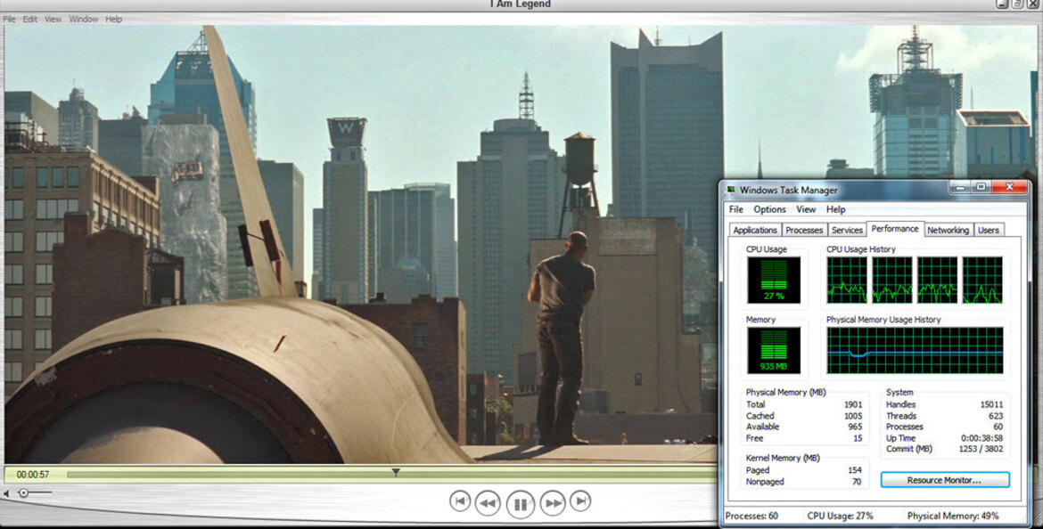
Task: Click the Total physical memory value 1901
Action: pos(853,404)
